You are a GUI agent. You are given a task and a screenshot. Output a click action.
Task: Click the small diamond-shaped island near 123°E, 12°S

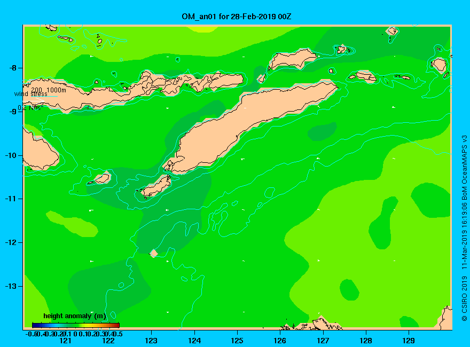(x=154, y=253)
